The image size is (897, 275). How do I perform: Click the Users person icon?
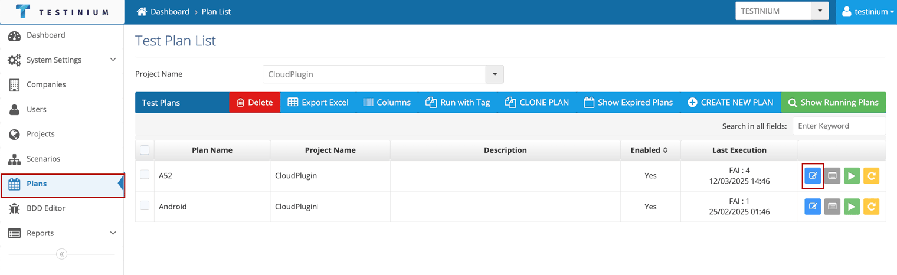(14, 110)
